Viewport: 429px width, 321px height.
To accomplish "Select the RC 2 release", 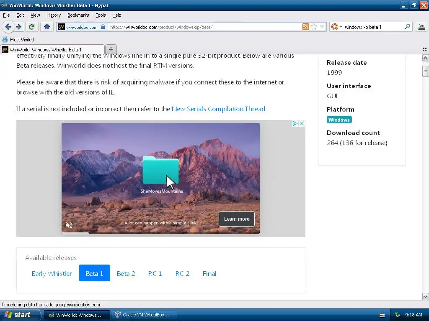I will coord(182,273).
